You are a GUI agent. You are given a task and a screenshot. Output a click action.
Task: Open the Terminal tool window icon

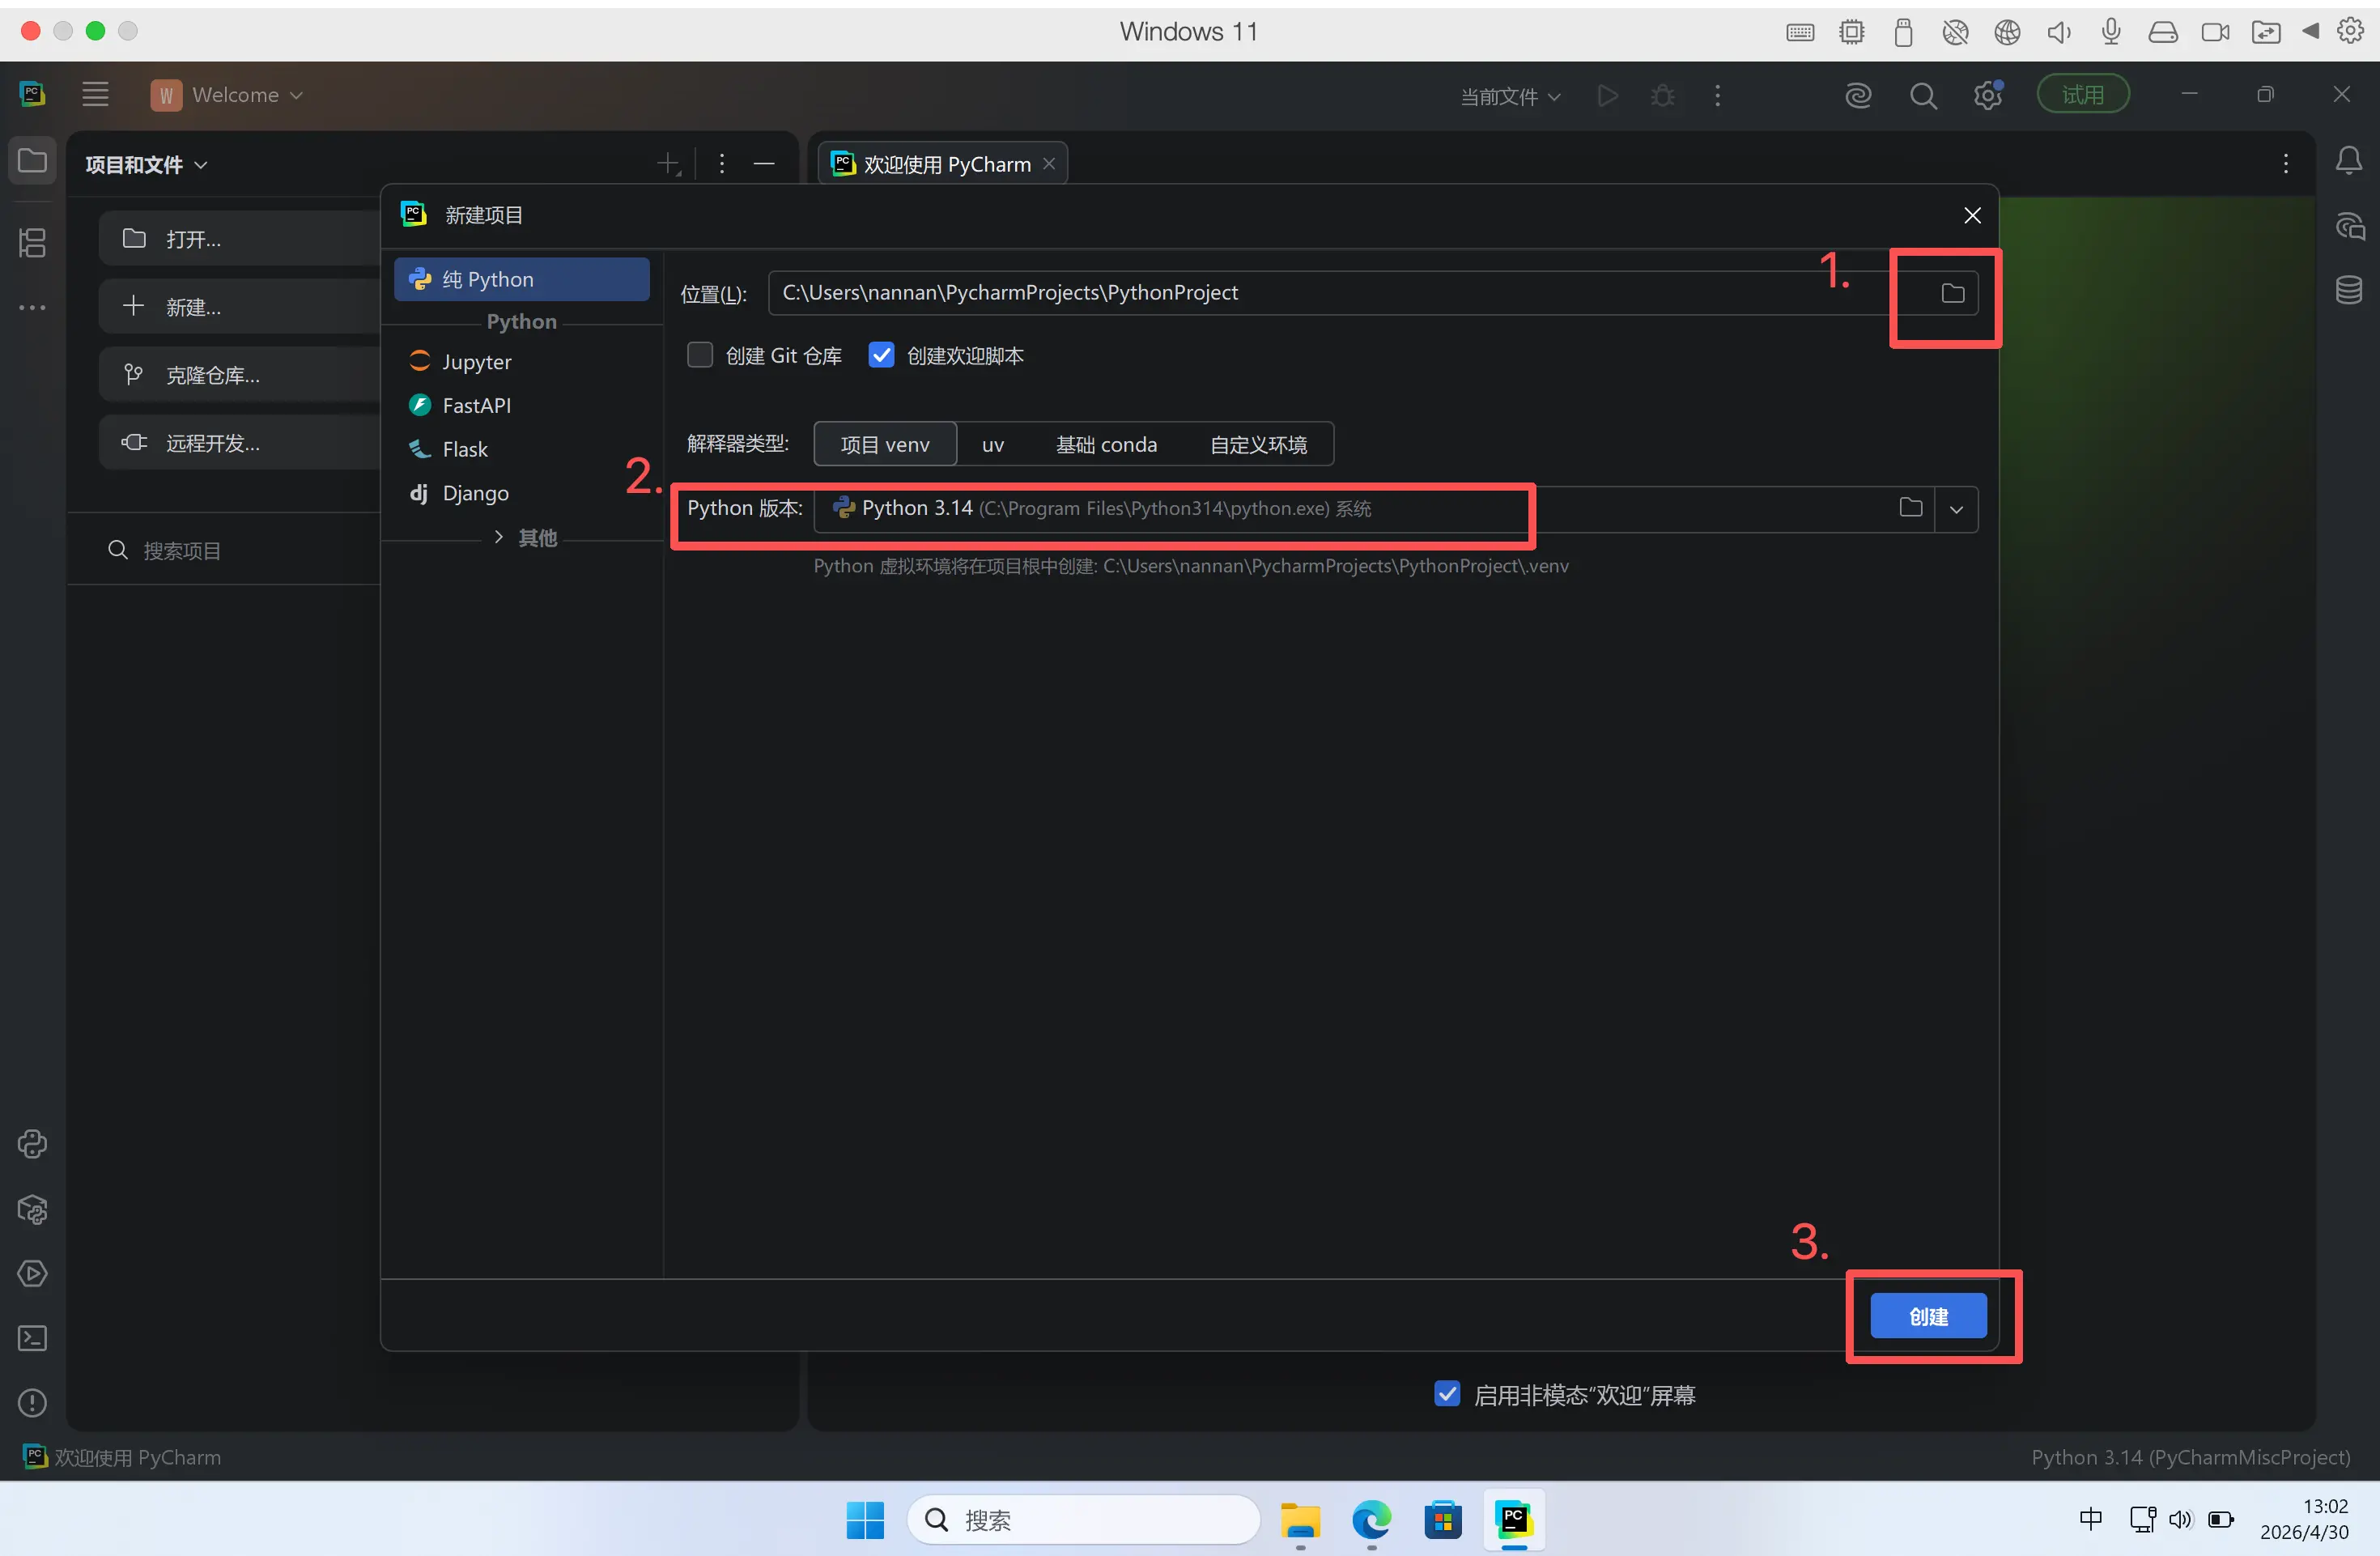(x=32, y=1338)
